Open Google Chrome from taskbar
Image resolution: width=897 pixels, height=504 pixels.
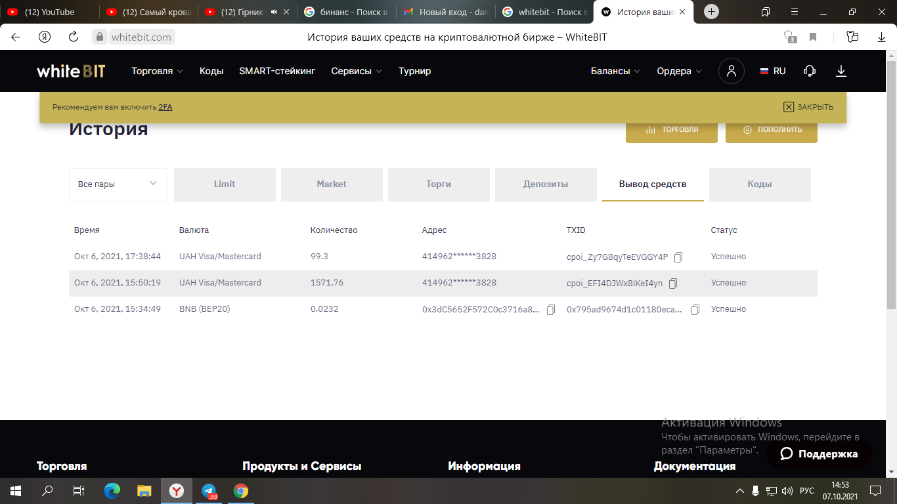pyautogui.click(x=241, y=491)
